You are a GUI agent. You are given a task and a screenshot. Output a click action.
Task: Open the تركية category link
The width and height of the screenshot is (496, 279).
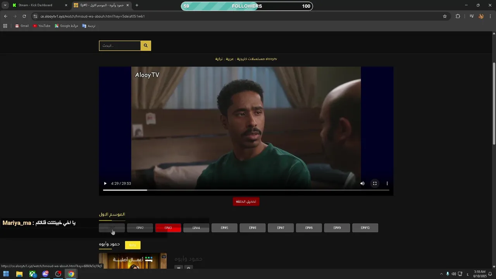click(x=219, y=59)
